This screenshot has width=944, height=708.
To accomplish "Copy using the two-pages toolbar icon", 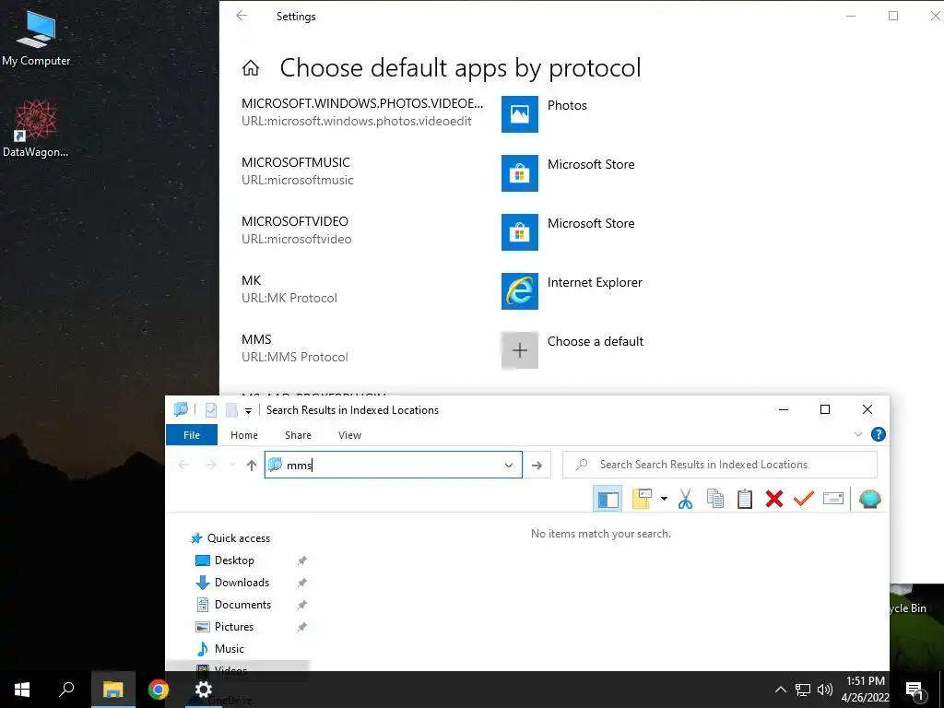I will tap(715, 499).
